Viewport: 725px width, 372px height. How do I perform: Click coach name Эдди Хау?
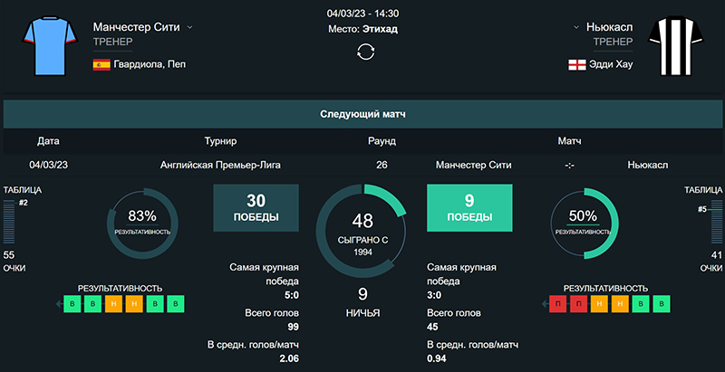tap(611, 64)
